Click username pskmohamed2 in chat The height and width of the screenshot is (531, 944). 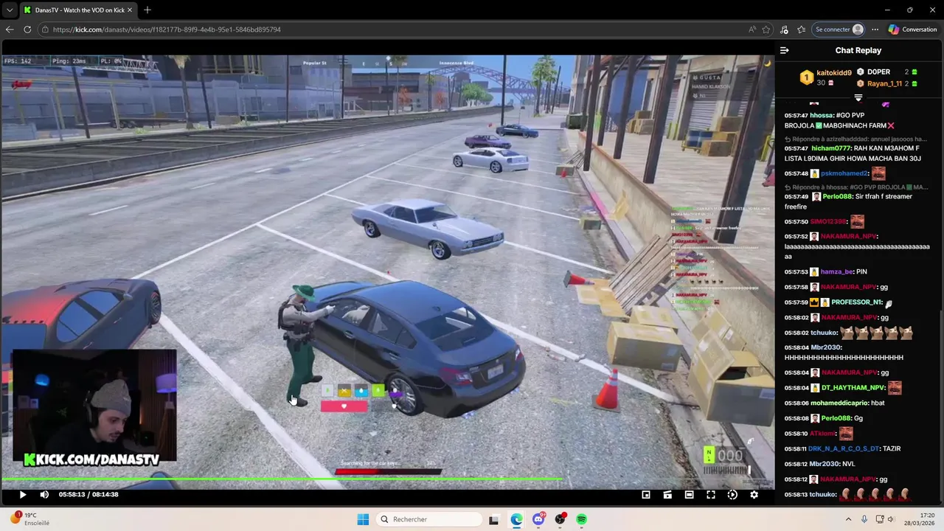(x=846, y=173)
